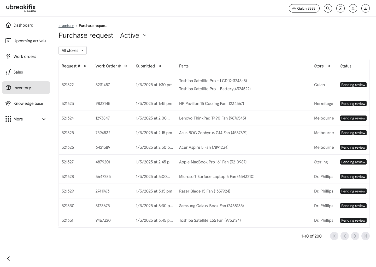Open the Active status filter dropdown
Image resolution: width=376 pixels, height=267 pixels.
coord(133,35)
